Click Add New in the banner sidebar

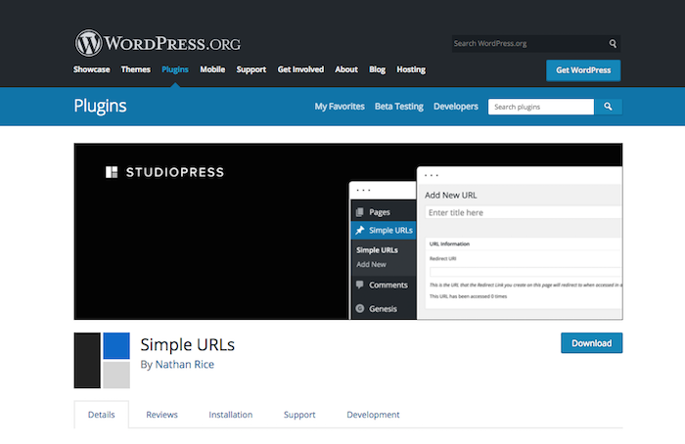click(371, 264)
